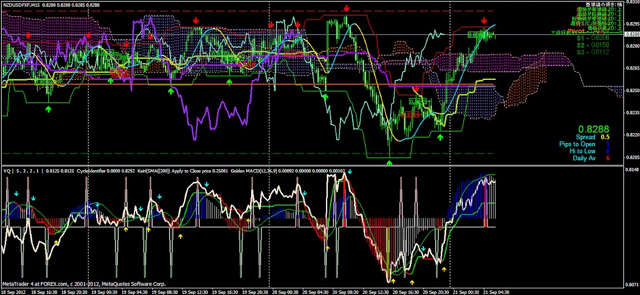Click the red down arrow at the chart's highest peak
Viewport: 640px width, 295px height.
tap(346, 8)
